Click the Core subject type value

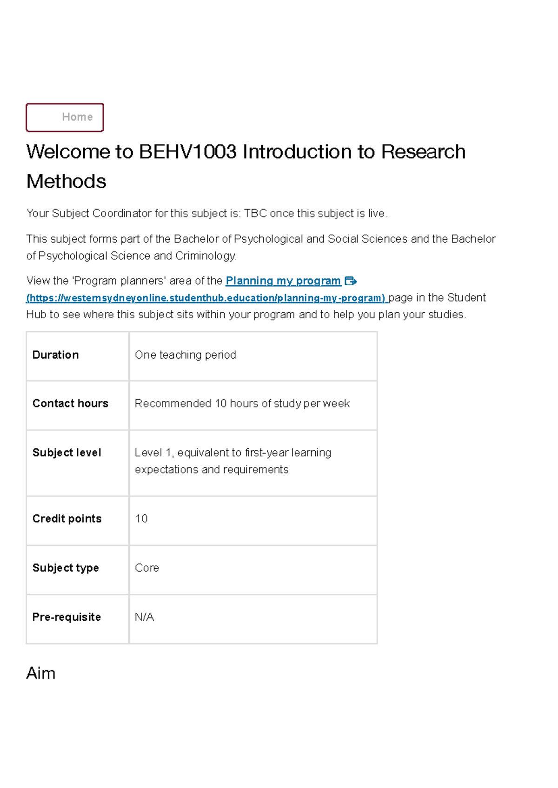tap(147, 568)
